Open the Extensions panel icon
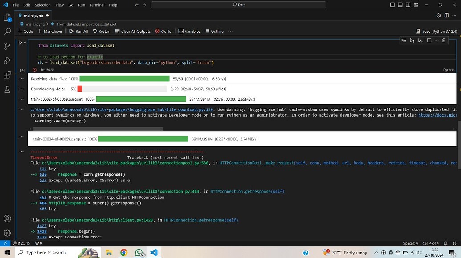 tap(7, 75)
